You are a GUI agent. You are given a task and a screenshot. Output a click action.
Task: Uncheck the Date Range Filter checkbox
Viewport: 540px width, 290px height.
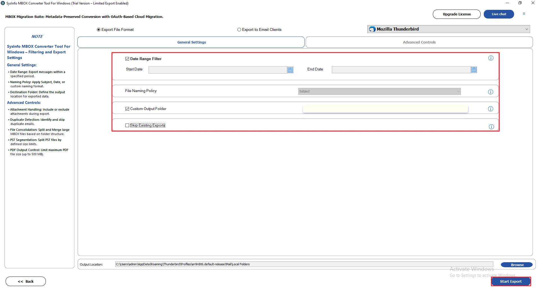[x=127, y=59]
